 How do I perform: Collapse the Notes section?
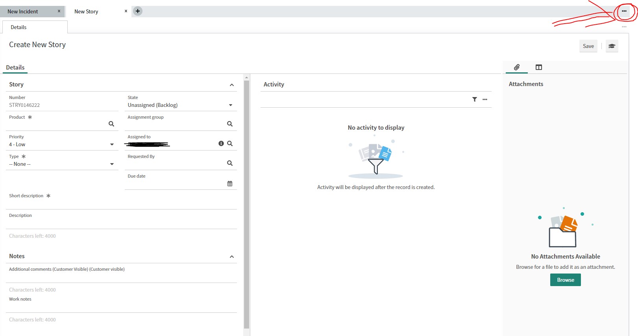click(x=232, y=257)
